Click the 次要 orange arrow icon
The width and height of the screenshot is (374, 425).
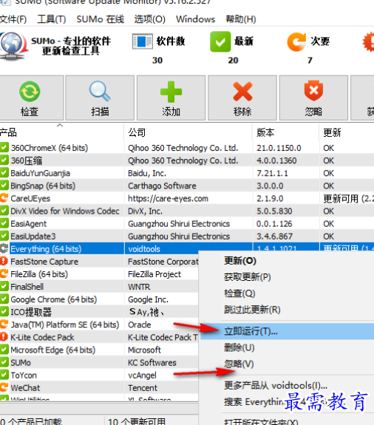click(296, 41)
